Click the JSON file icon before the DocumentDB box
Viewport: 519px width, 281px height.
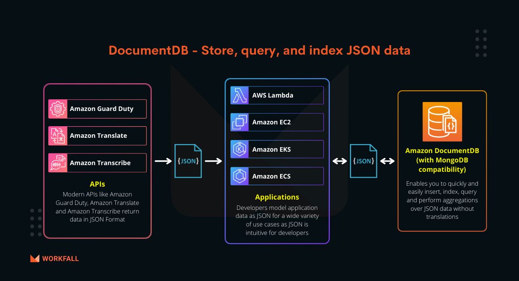pyautogui.click(x=363, y=161)
